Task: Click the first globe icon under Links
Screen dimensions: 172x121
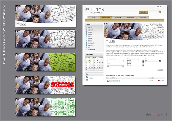Action: (87, 77)
